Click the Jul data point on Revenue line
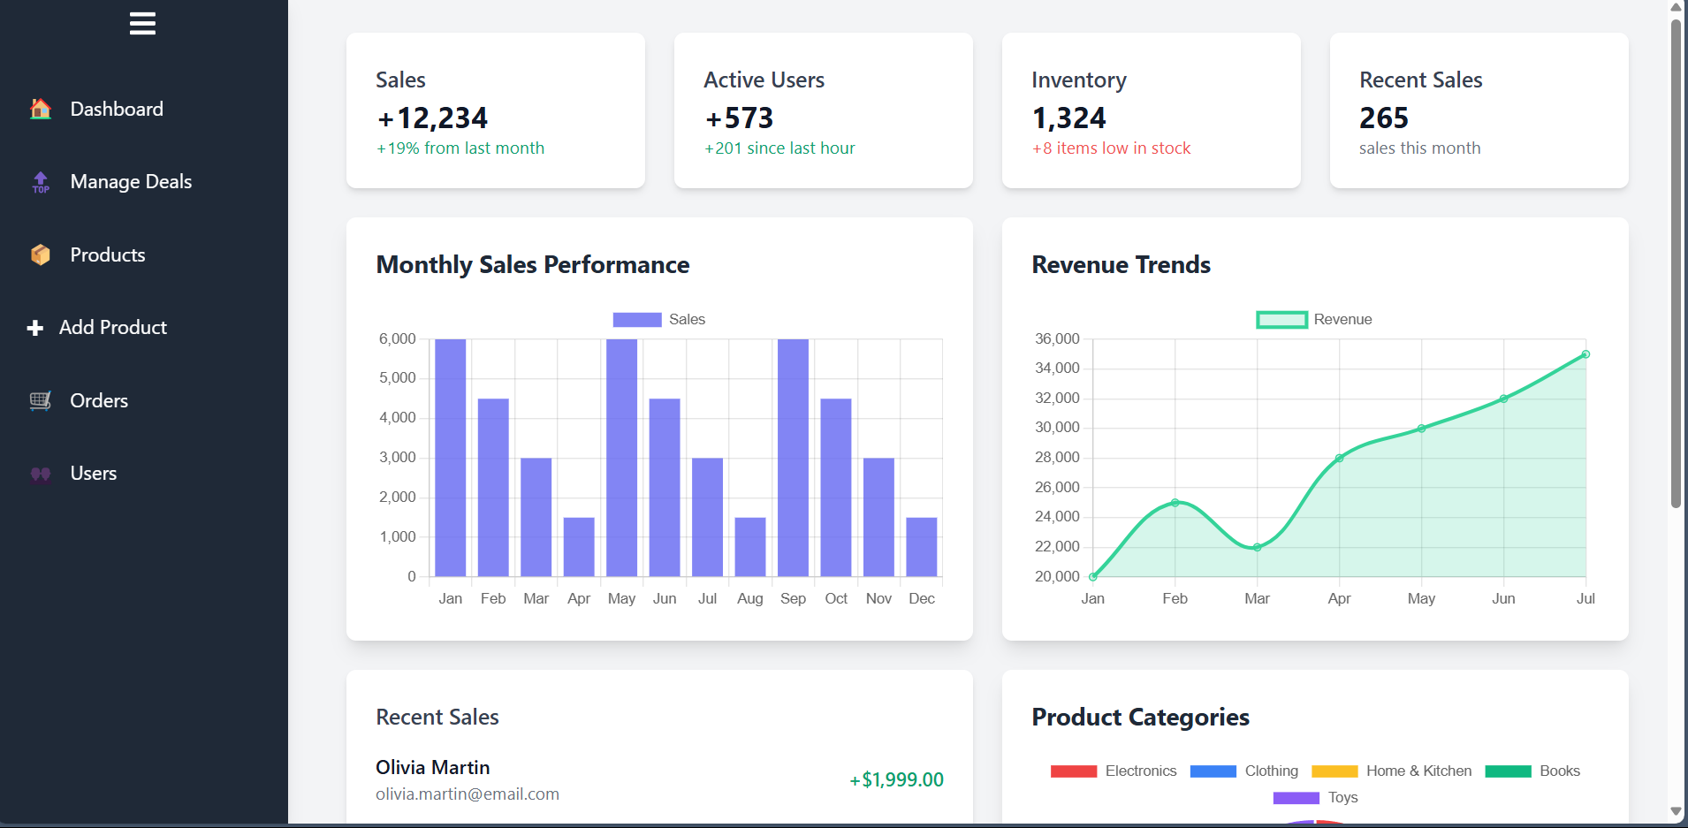Viewport: 1688px width, 828px height. pos(1585,354)
